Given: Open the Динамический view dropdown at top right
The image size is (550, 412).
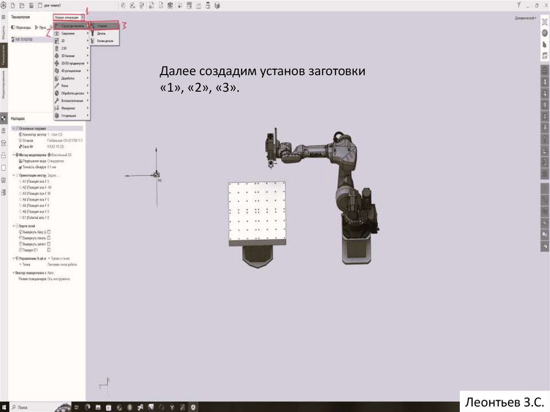Looking at the screenshot, I should click(x=525, y=18).
